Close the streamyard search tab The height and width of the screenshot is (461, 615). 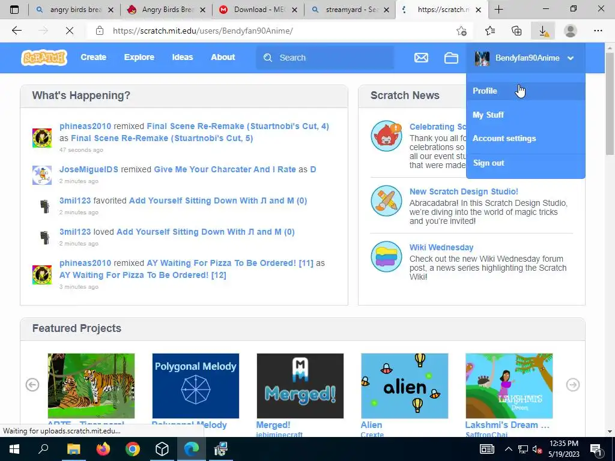click(x=386, y=10)
